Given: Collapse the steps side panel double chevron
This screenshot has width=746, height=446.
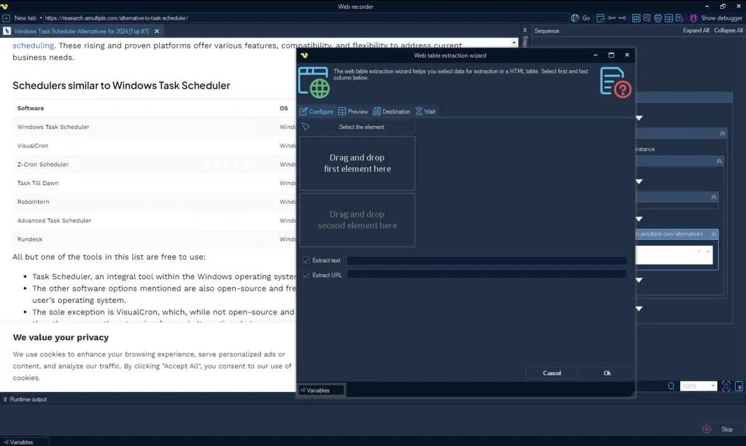Looking at the screenshot, I should click(525, 30).
